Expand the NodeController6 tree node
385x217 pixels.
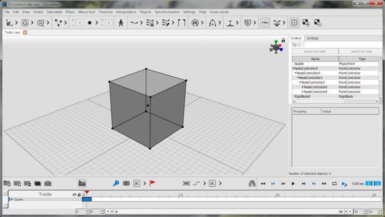pyautogui.click(x=302, y=87)
